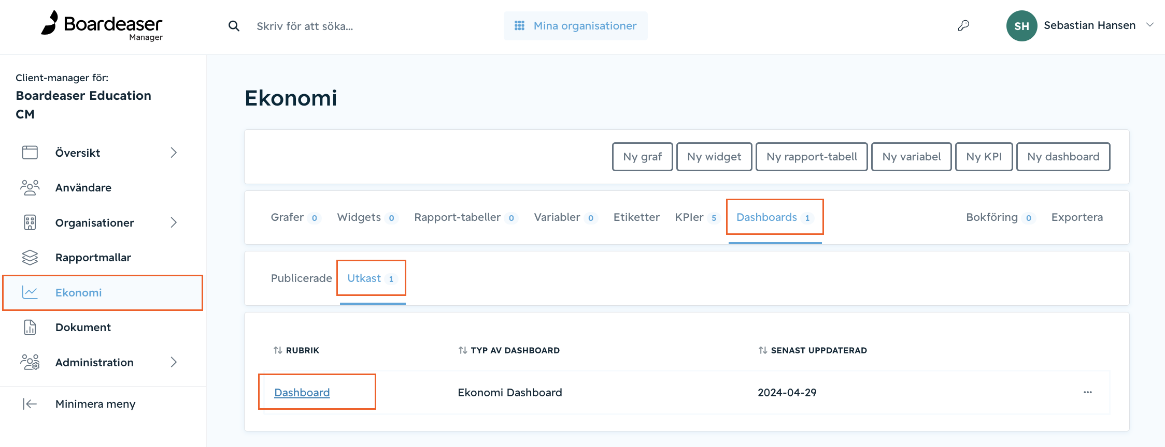Click the Minimera meny collapse arrow icon
The height and width of the screenshot is (447, 1165).
30,404
